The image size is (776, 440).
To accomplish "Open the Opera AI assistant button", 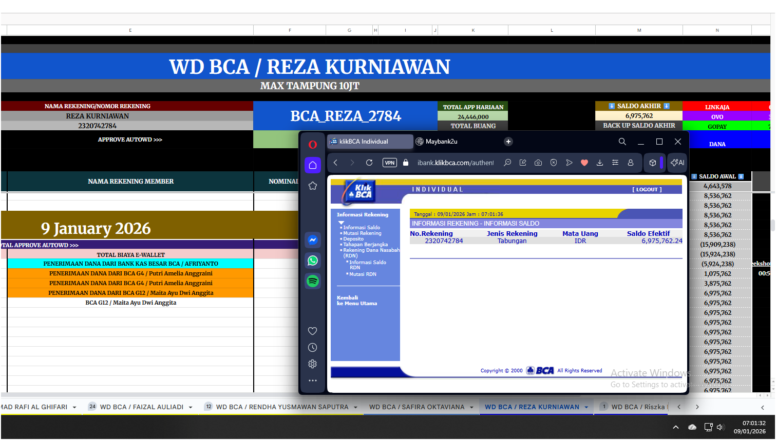I will 677,163.
